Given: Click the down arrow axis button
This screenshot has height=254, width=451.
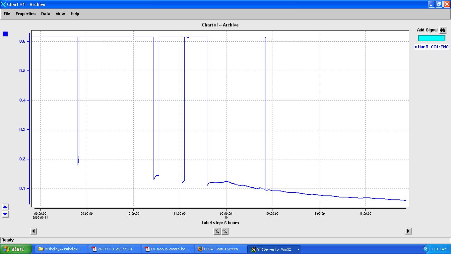Looking at the screenshot, I should point(5,214).
